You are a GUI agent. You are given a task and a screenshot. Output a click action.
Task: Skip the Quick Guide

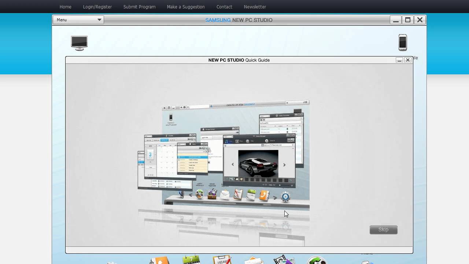pyautogui.click(x=384, y=230)
